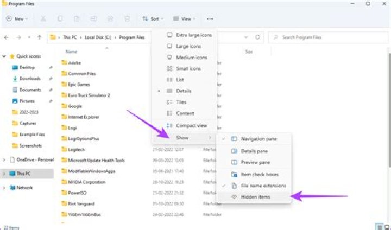
Task: Click the folder icon in the address bar
Action: point(53,37)
